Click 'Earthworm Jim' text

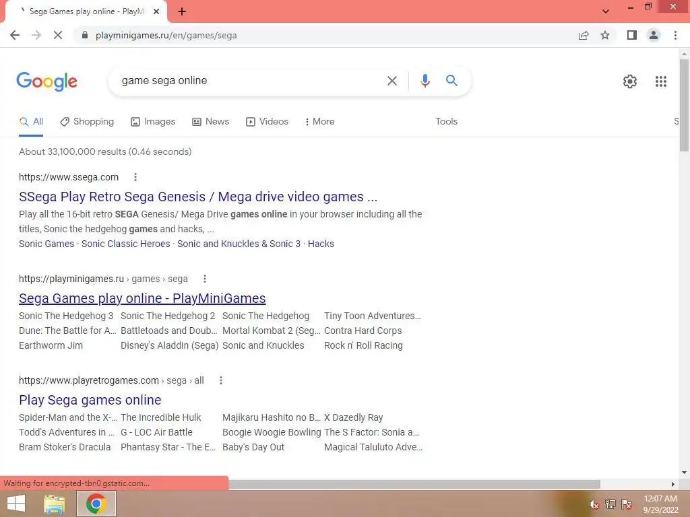coord(51,345)
